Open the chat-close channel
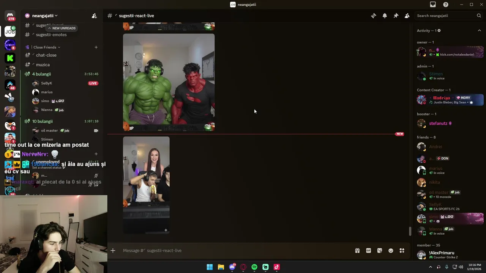Screen dimensions: 486x273 click(x=46, y=55)
